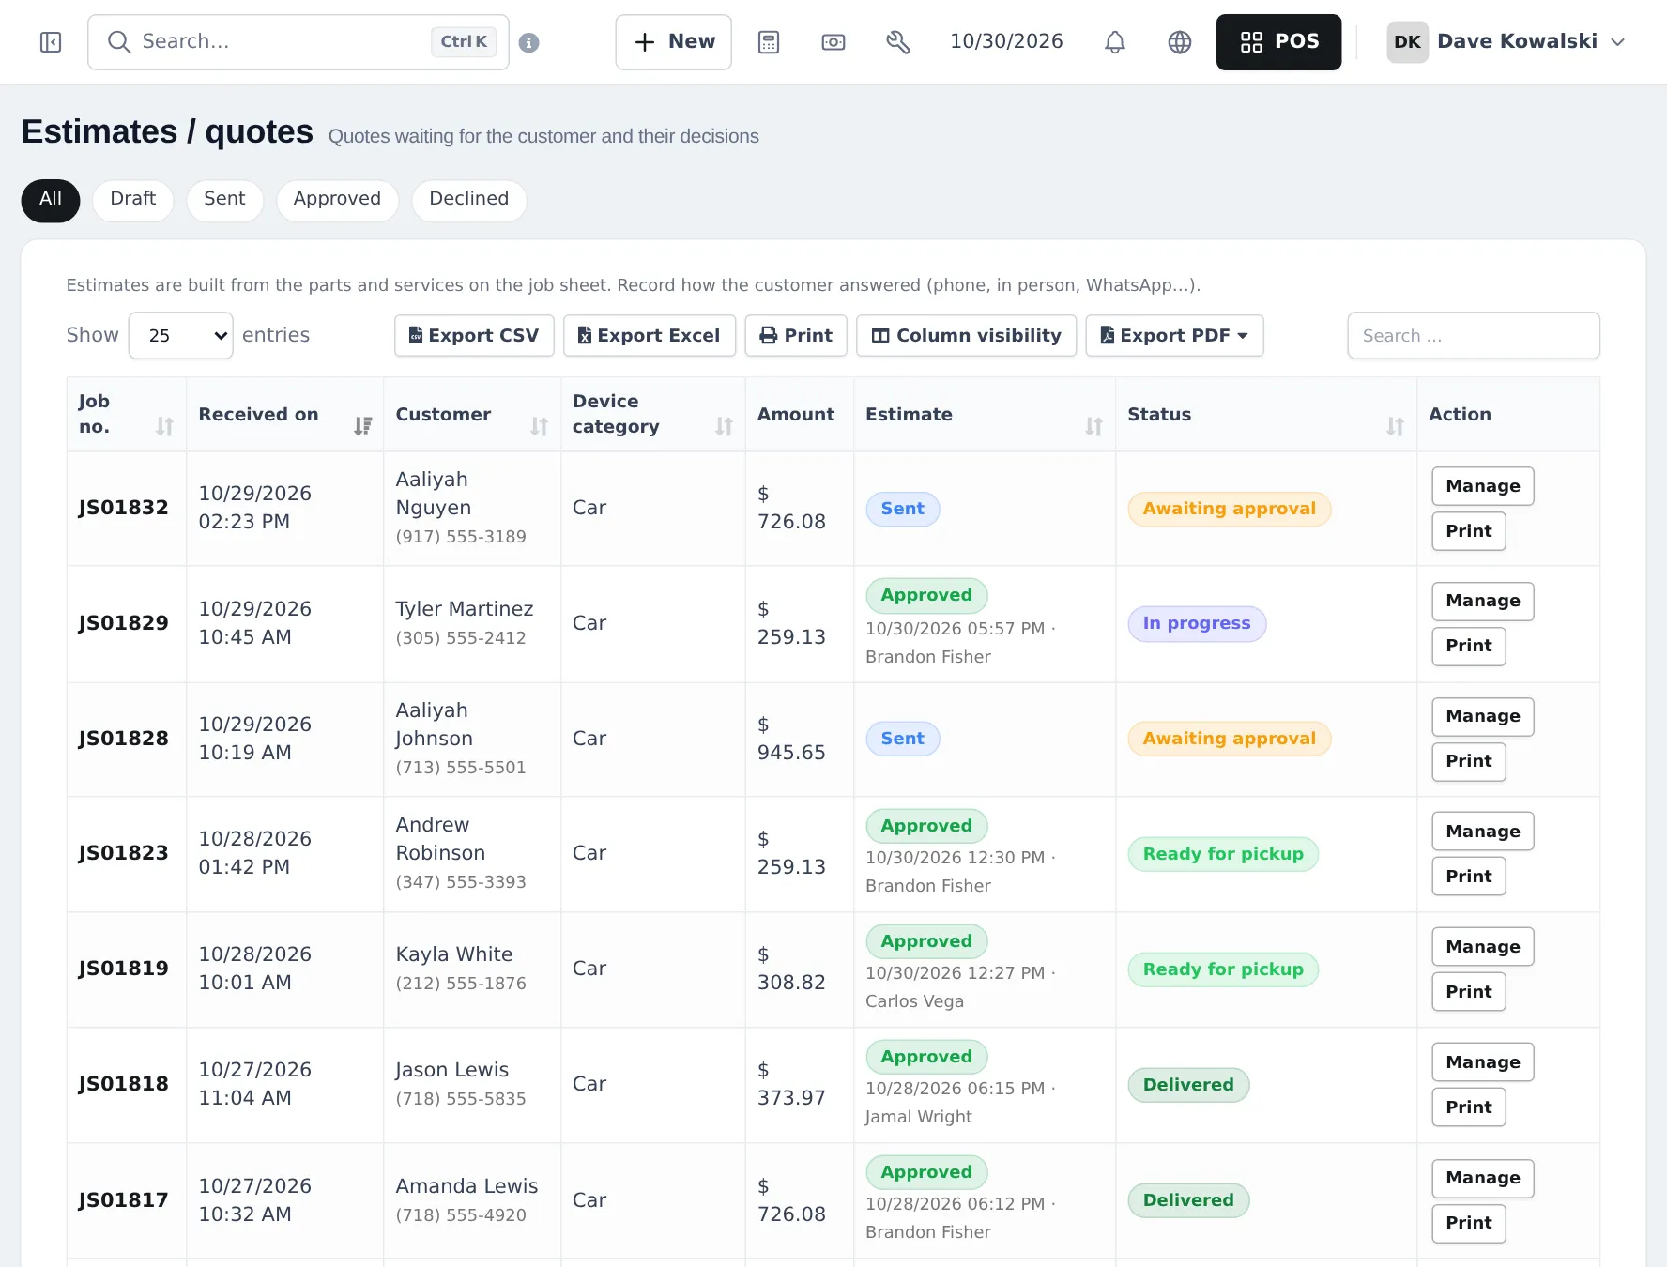Viewport: 1667px width, 1267px height.
Task: Export table as CSV
Action: pos(474,335)
